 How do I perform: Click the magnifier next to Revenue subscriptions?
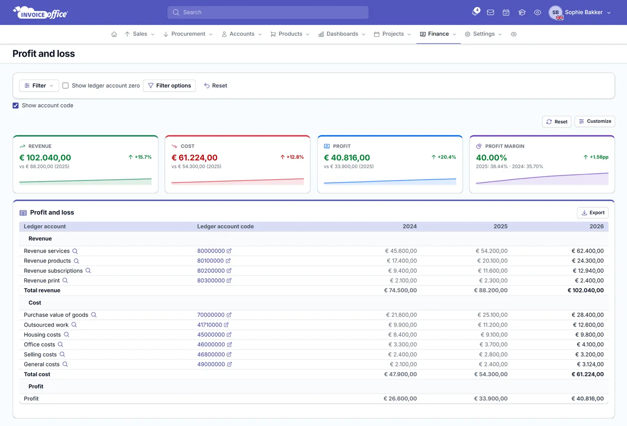coord(88,271)
